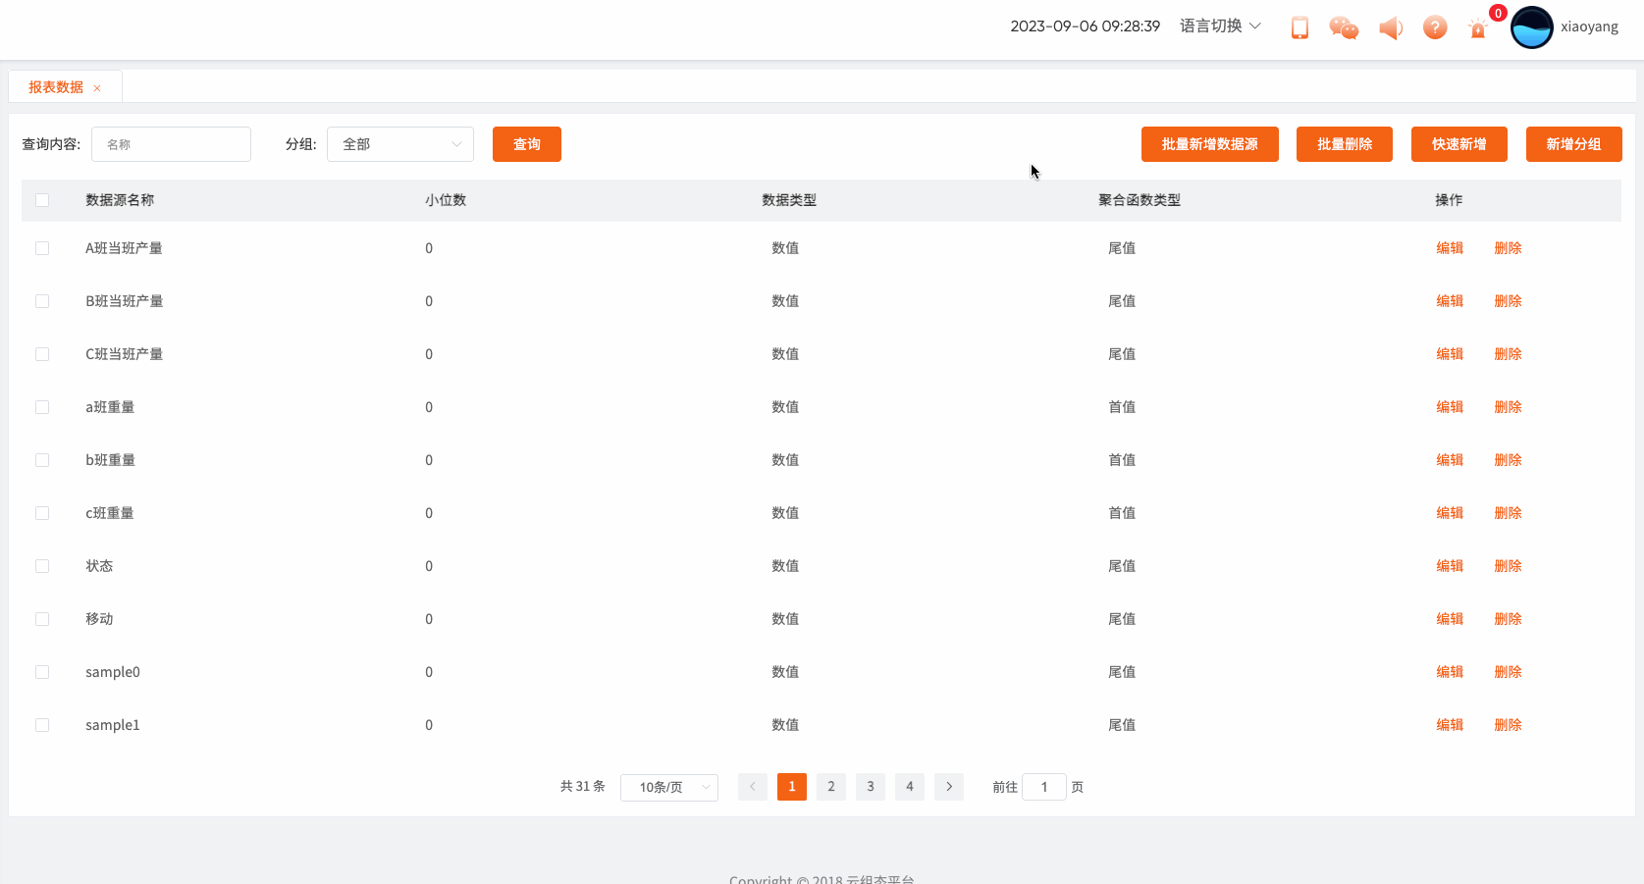
Task: Edit the sample0 row
Action: point(1450,672)
